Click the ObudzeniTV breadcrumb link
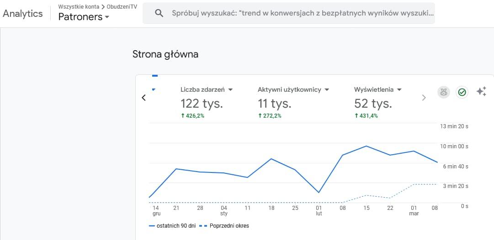This screenshot has height=240, width=494. [x=122, y=7]
